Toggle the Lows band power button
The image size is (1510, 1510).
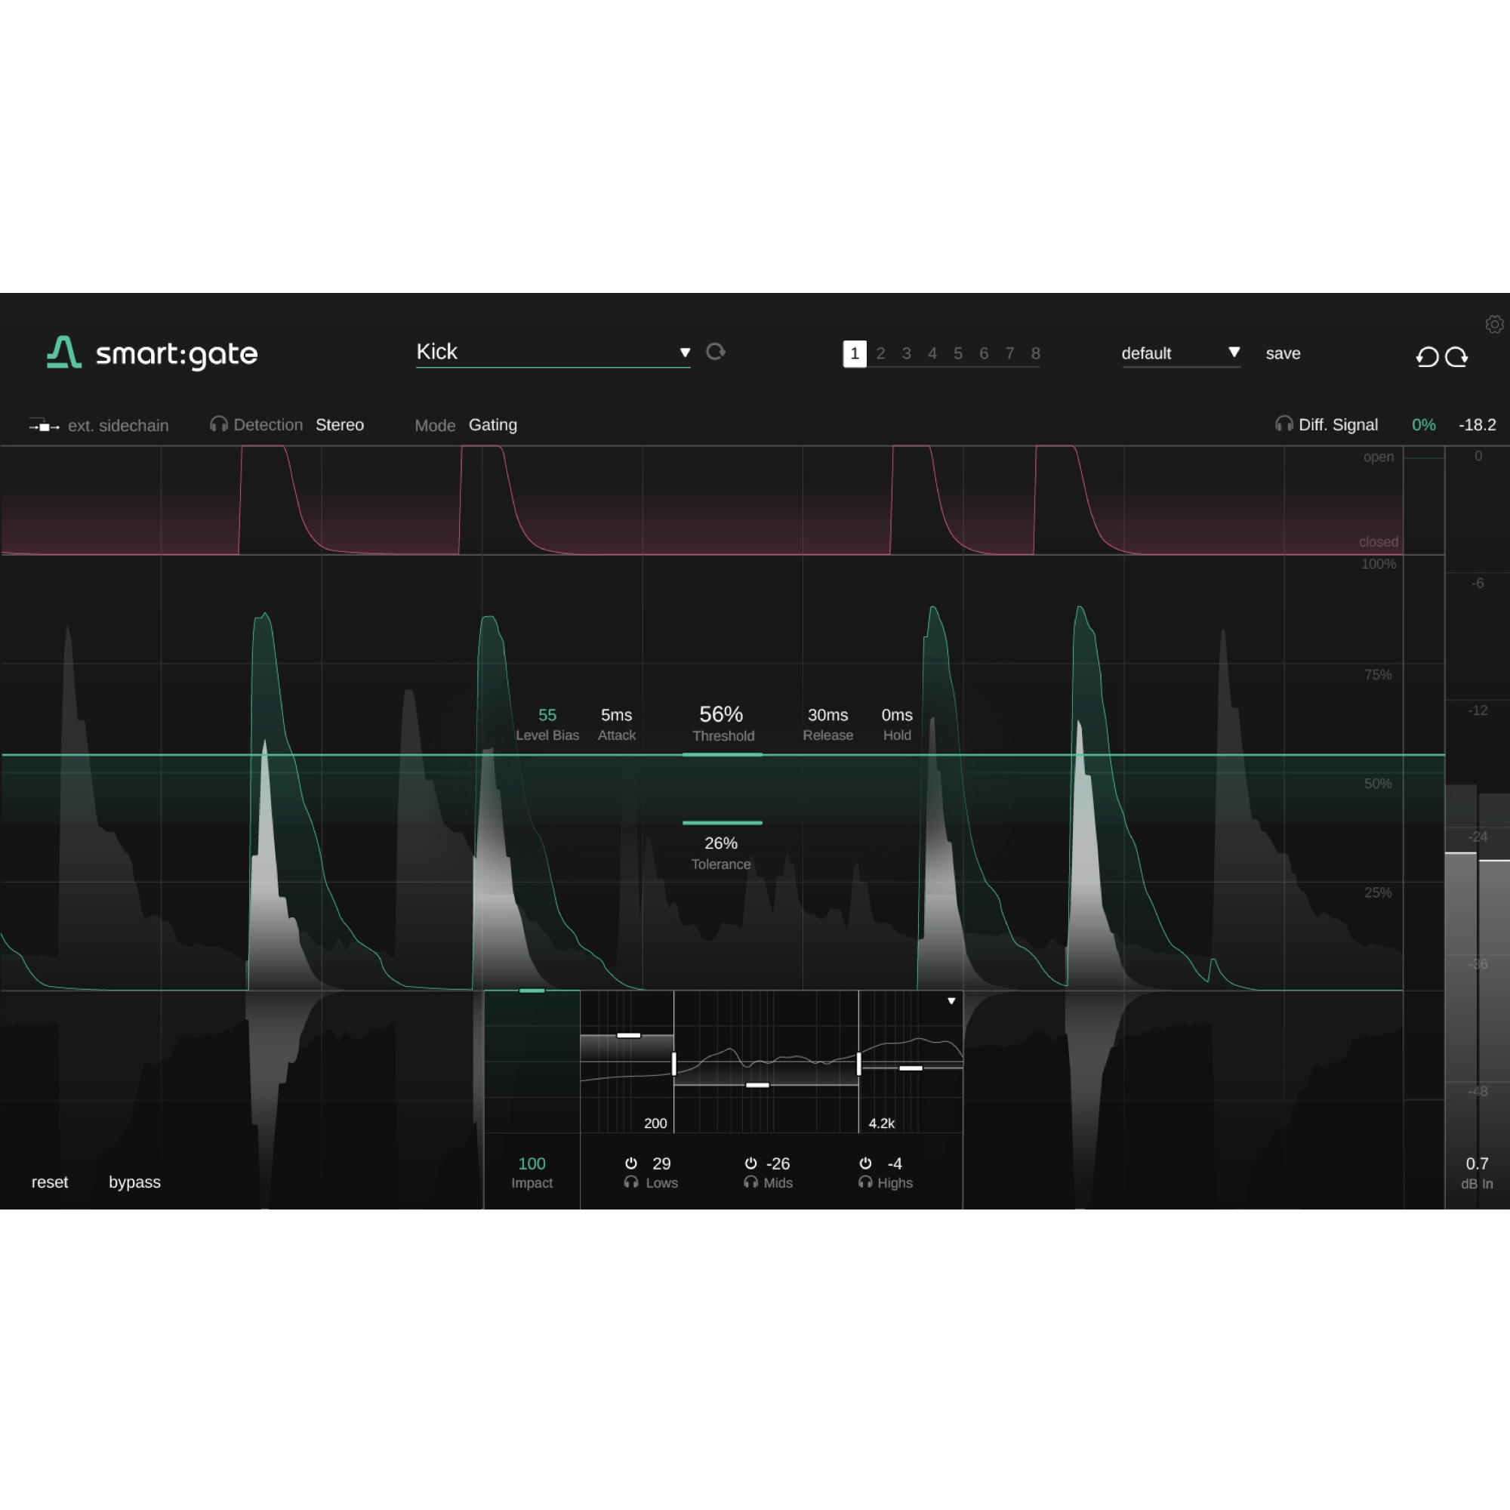630,1163
